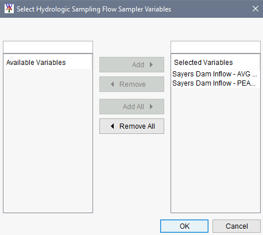263x235 pixels.
Task: Click the right arrow icon on Add button
Action: tap(151, 65)
